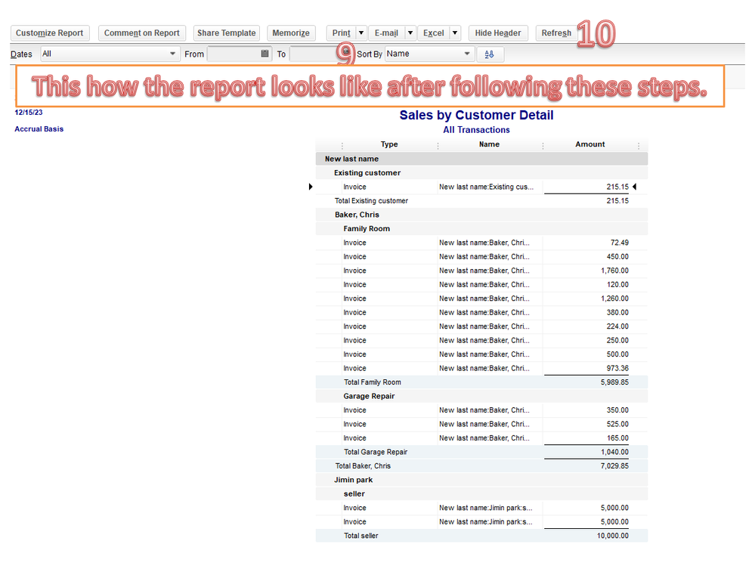Click Total Garage Repair row
Viewport: 755px width, 566px height.
point(481,452)
